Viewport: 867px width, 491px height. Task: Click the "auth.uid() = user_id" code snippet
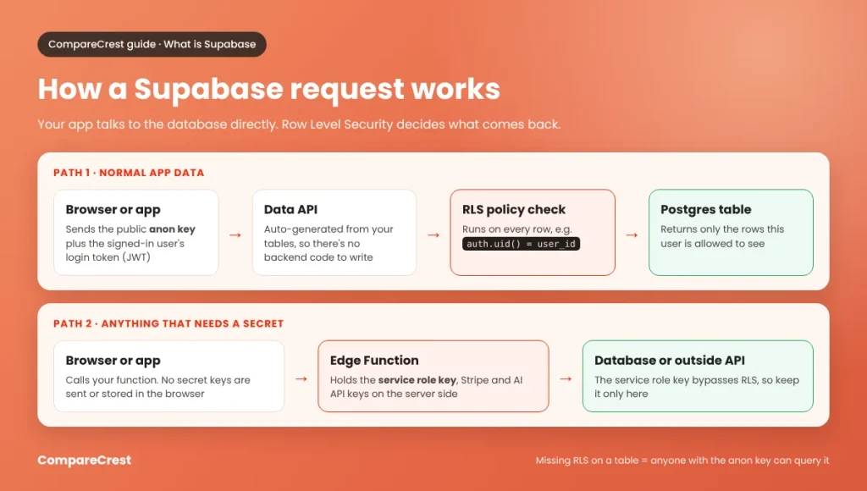pos(521,244)
